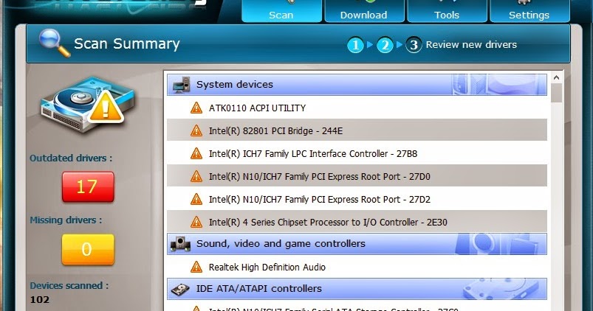This screenshot has width=593, height=311.
Task: Click the System devices computer icon
Action: tap(181, 85)
